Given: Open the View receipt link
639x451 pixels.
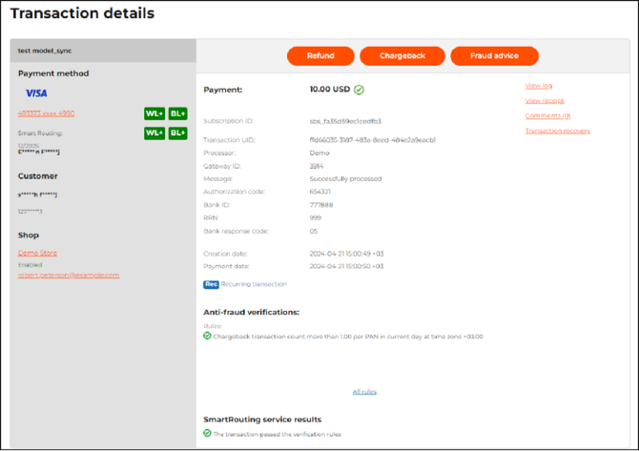Looking at the screenshot, I should 545,101.
